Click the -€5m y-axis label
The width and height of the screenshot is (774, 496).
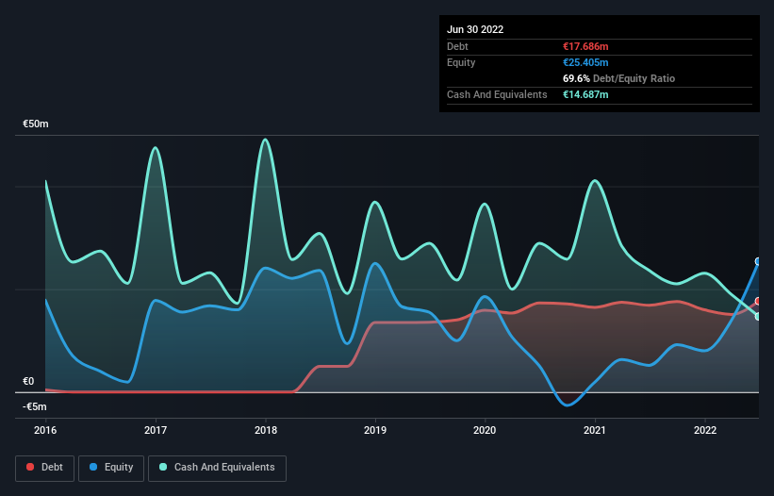click(x=35, y=406)
